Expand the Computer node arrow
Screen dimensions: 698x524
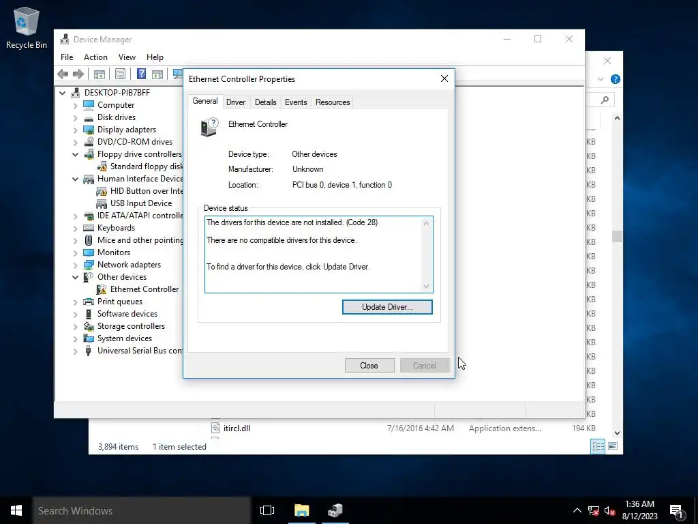click(75, 105)
